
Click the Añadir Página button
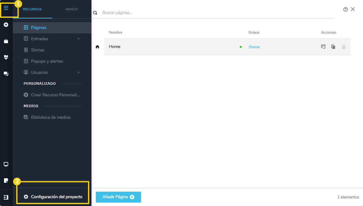(x=118, y=197)
